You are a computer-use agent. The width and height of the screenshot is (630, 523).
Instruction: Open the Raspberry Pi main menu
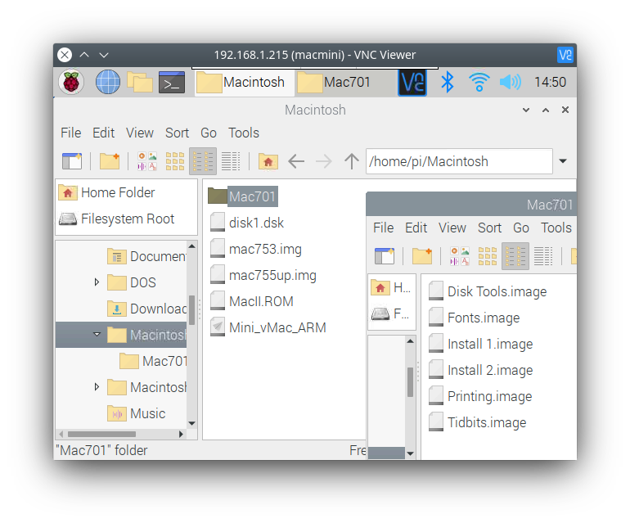[x=72, y=82]
